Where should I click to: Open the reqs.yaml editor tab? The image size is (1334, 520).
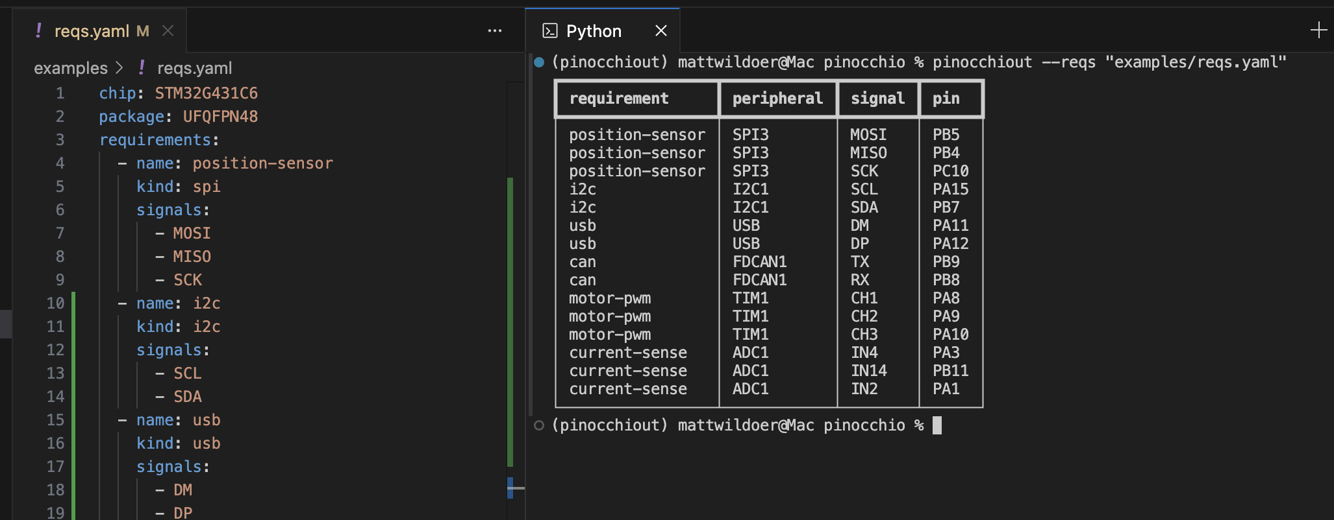coord(101,31)
